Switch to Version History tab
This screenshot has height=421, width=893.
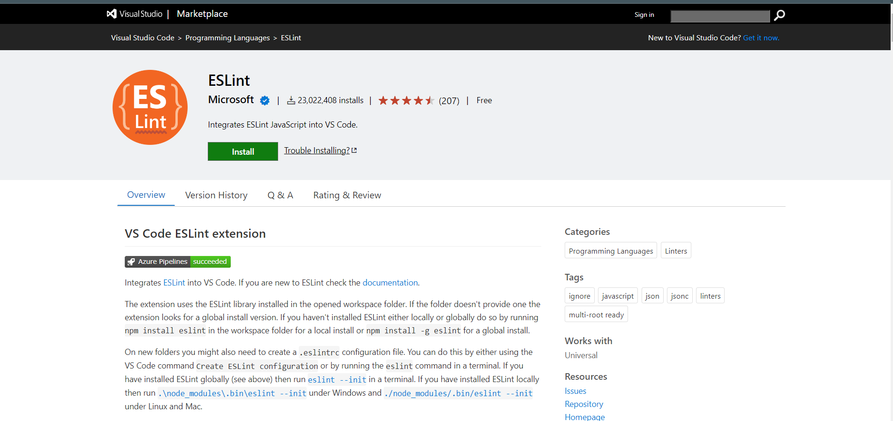(x=216, y=195)
